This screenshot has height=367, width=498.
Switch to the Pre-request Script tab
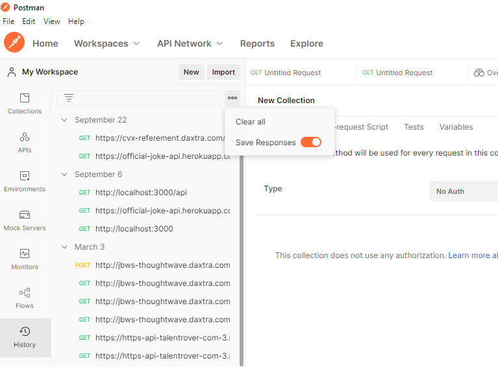(x=362, y=127)
